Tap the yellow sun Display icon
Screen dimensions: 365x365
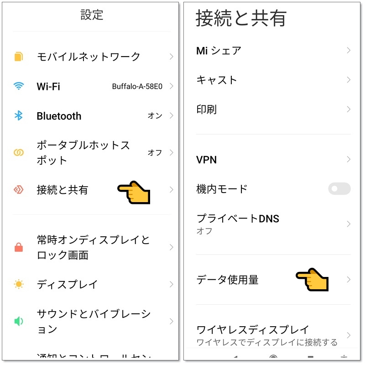(18, 284)
